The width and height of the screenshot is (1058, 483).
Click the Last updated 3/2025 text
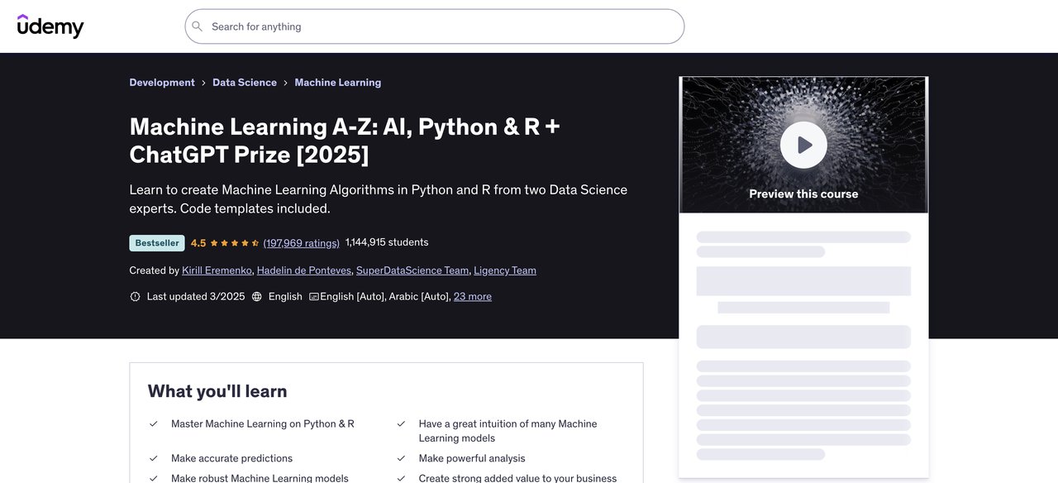tap(196, 296)
